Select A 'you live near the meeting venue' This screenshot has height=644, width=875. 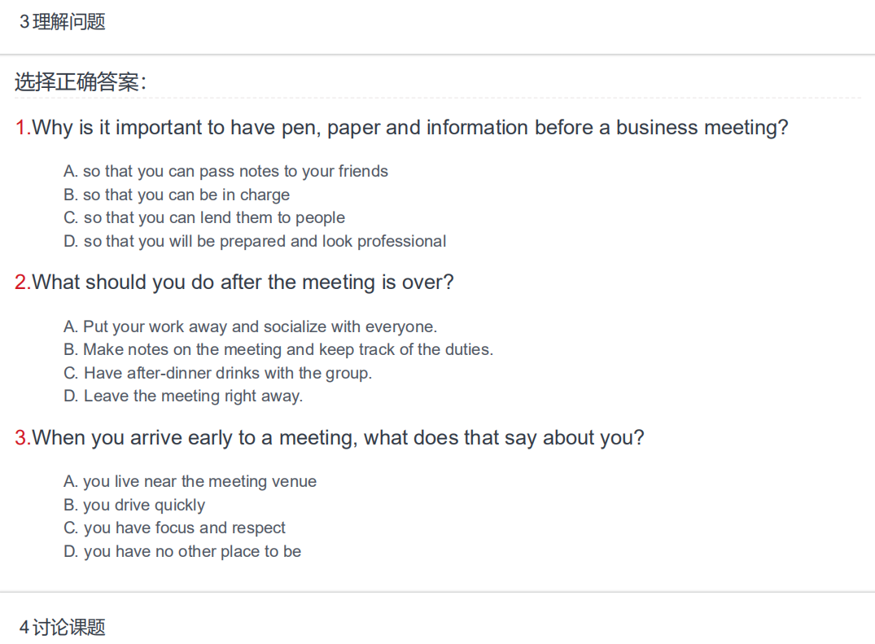[x=190, y=481]
